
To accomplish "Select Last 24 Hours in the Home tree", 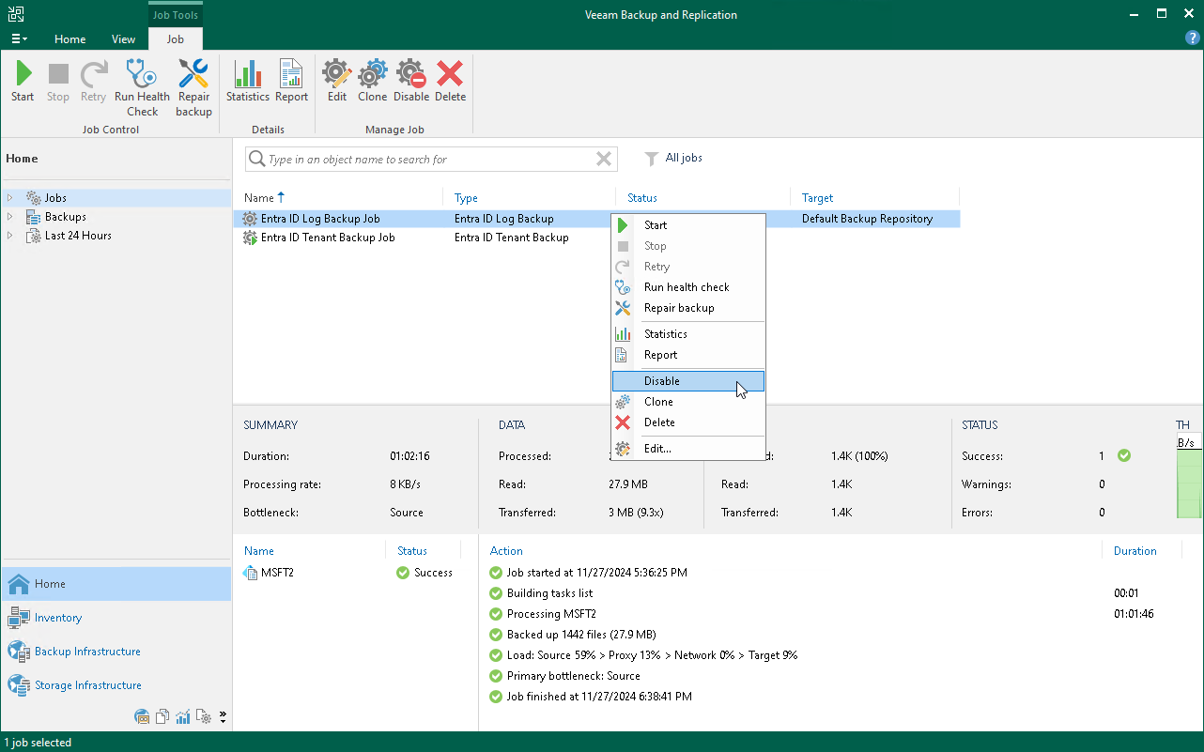I will pyautogui.click(x=78, y=236).
